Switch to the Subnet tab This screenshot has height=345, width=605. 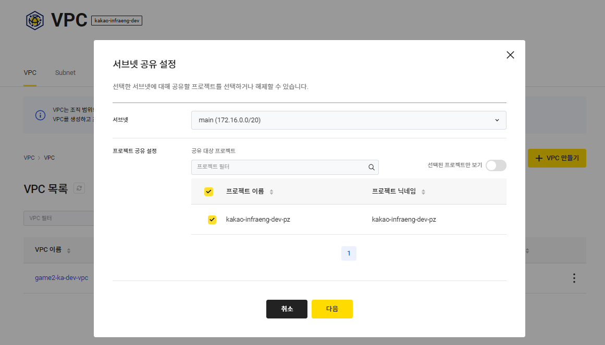(65, 73)
